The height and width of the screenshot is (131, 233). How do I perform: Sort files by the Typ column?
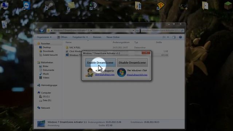[136, 42]
